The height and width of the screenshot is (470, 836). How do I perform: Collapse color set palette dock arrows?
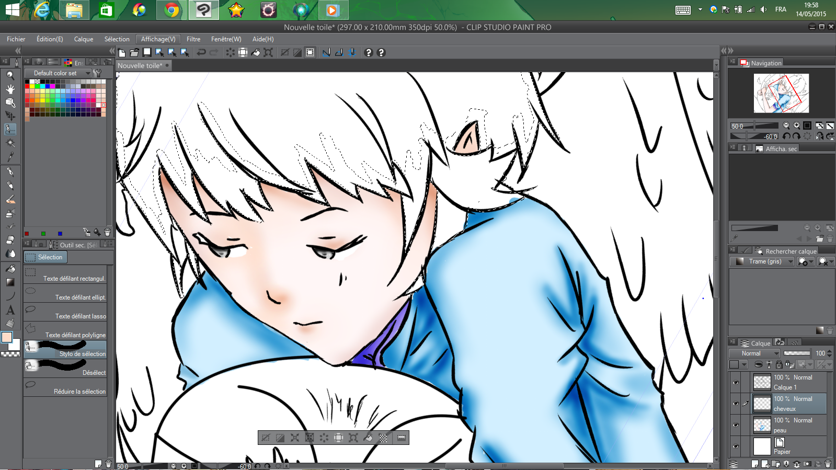pos(111,51)
